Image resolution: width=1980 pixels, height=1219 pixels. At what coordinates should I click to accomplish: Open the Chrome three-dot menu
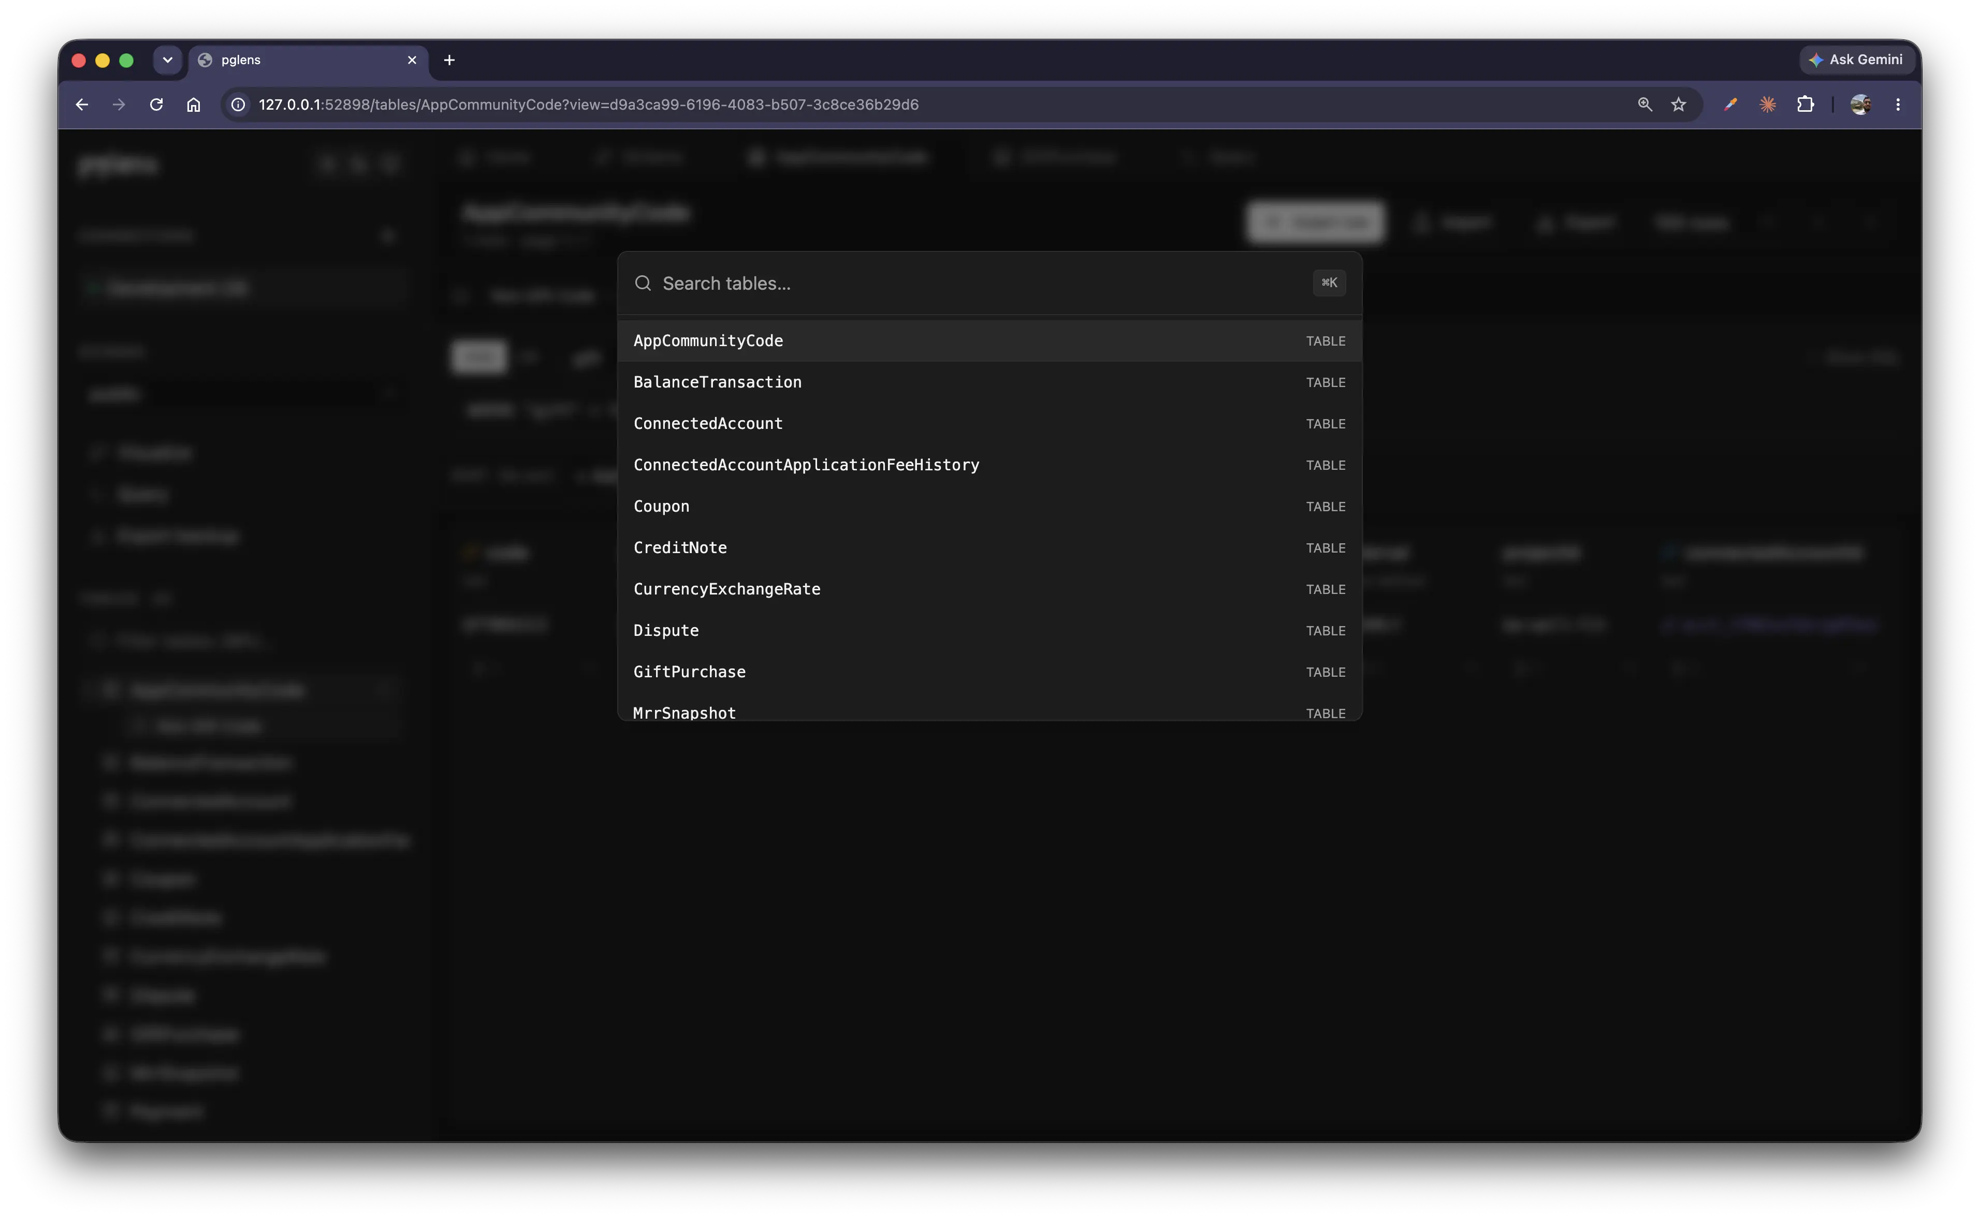click(x=1898, y=105)
